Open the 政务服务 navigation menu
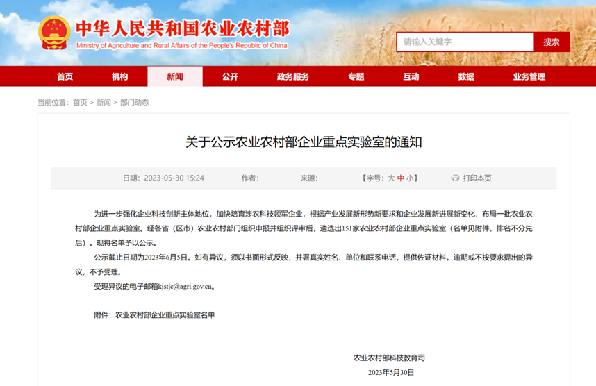Viewport: 596px width, 386px height. tap(293, 77)
